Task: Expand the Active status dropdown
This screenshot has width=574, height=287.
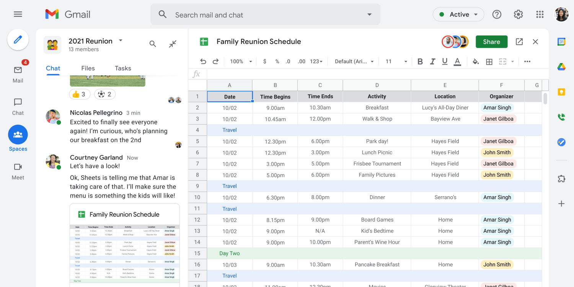Action: tap(458, 15)
